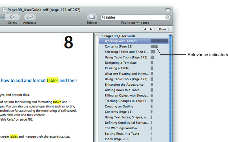Select Working with Tables result

134,41
